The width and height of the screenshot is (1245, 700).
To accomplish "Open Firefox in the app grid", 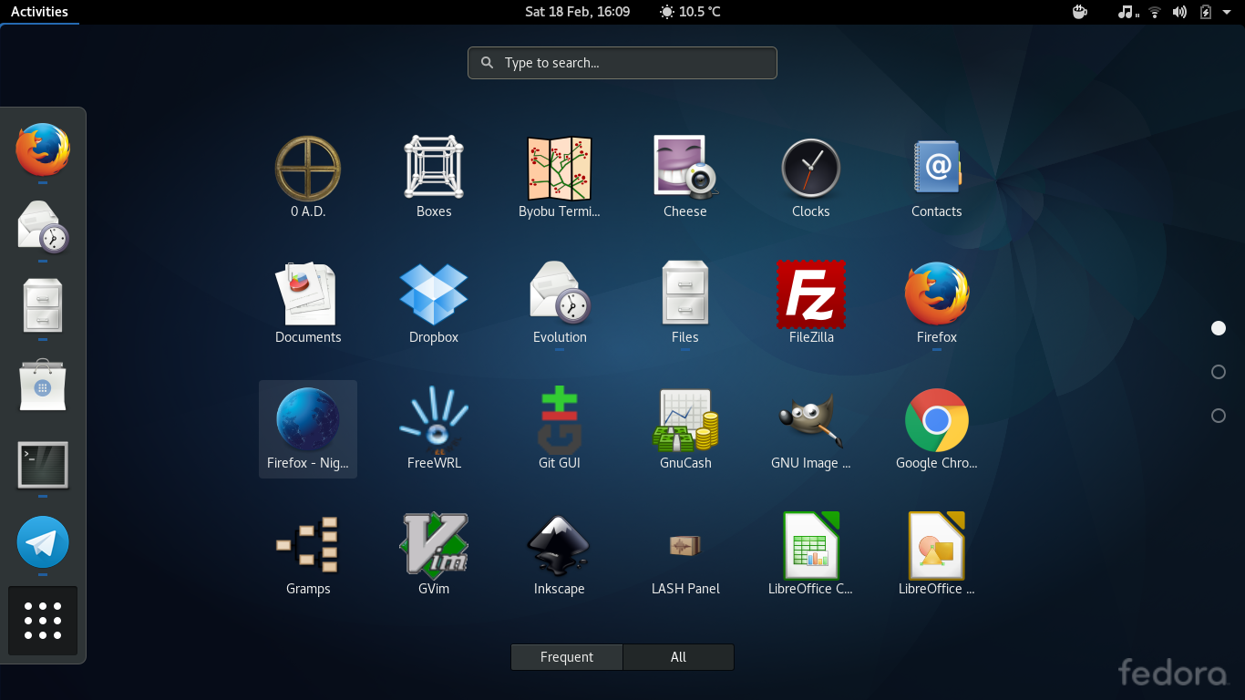I will tap(937, 294).
